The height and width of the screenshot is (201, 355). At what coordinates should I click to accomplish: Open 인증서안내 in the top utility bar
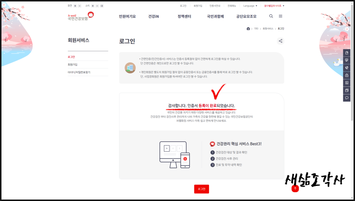pos(215,6)
